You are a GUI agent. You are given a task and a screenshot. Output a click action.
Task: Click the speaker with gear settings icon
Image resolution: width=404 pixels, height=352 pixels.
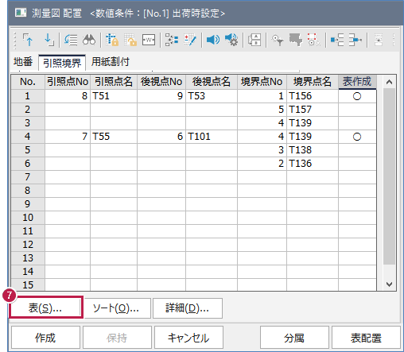click(x=231, y=40)
